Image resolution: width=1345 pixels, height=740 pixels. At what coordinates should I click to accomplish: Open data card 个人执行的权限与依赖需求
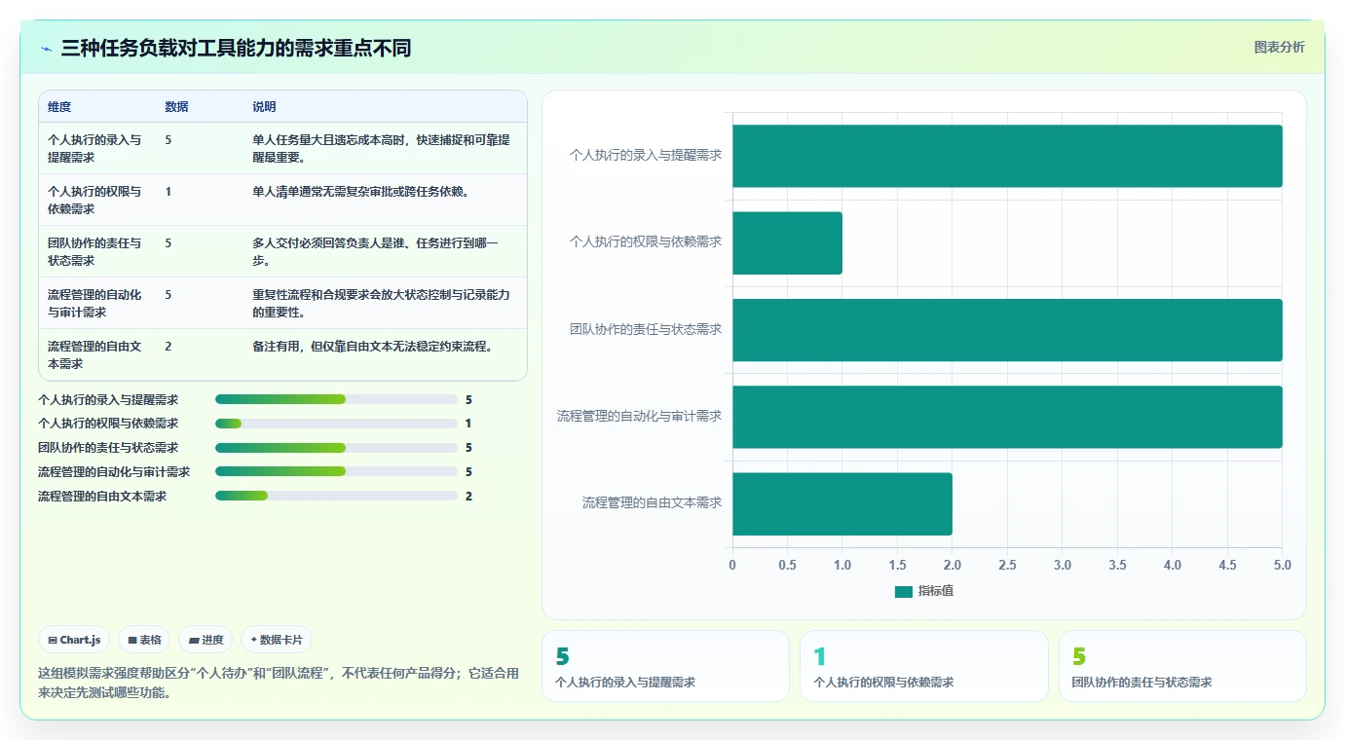pos(924,666)
